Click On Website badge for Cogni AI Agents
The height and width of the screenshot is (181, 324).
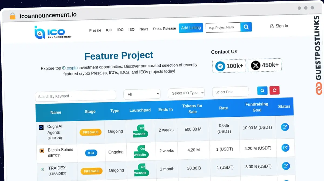(140, 131)
